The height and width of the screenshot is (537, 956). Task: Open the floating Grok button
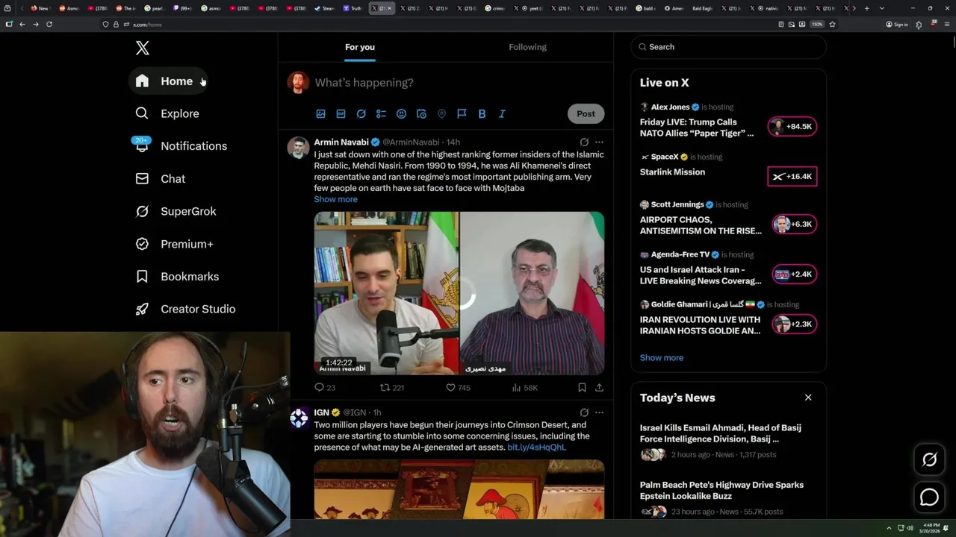click(929, 460)
